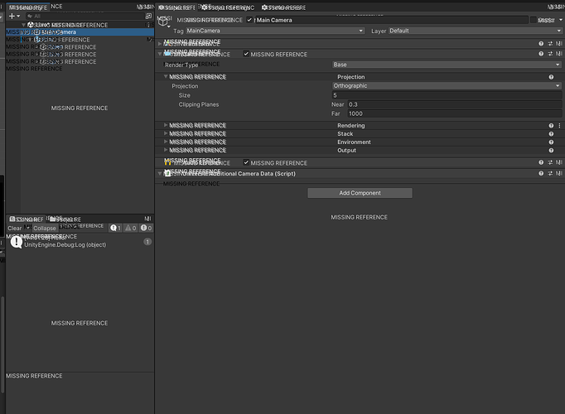Open dropdown arrow next to Clear
The height and width of the screenshot is (414, 565).
coord(27,228)
